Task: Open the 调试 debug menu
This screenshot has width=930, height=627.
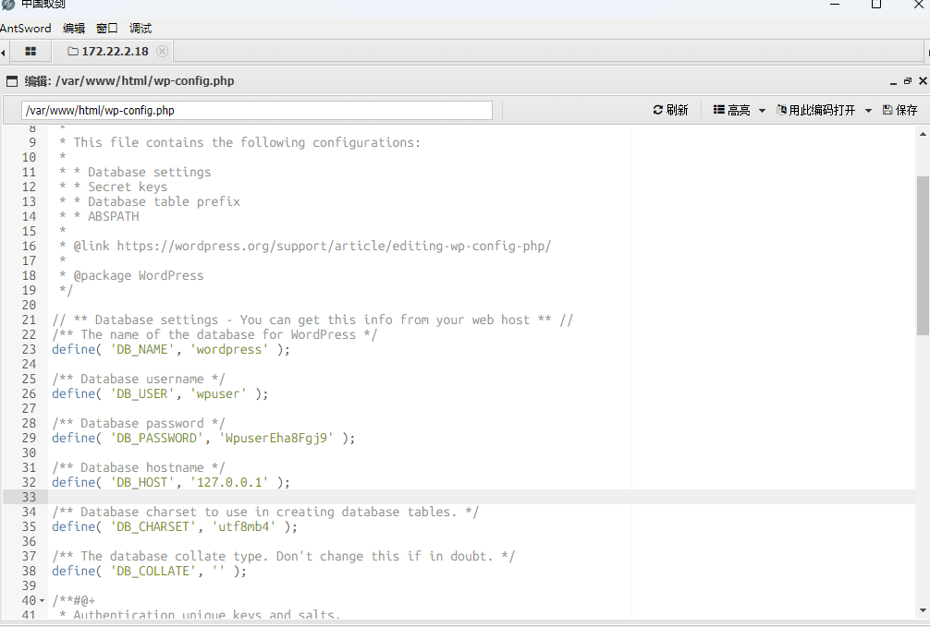Action: pyautogui.click(x=141, y=29)
